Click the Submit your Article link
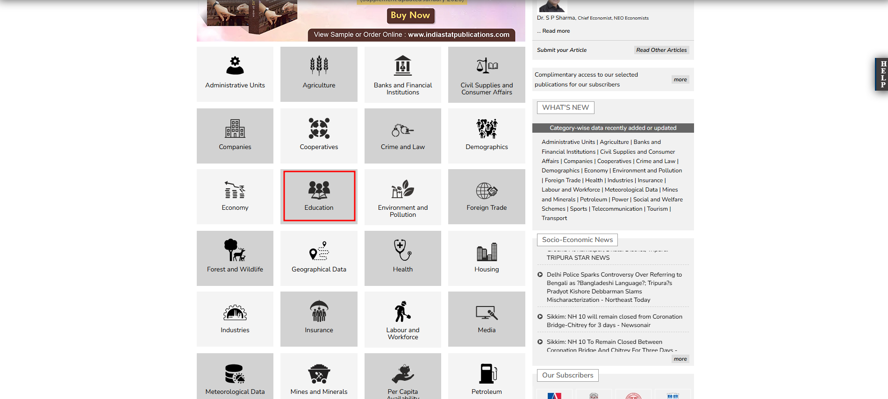 tap(561, 50)
